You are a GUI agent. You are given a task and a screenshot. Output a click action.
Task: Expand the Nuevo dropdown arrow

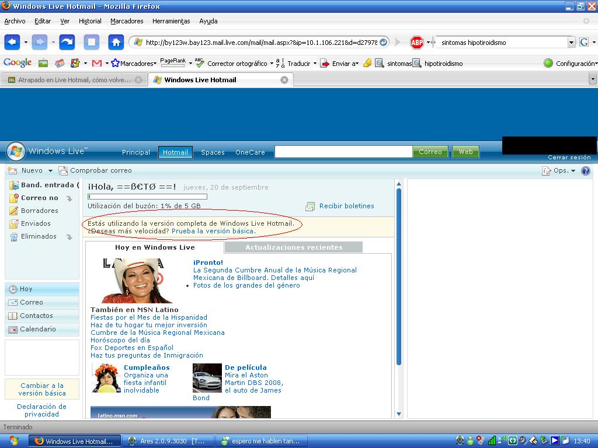click(x=50, y=171)
